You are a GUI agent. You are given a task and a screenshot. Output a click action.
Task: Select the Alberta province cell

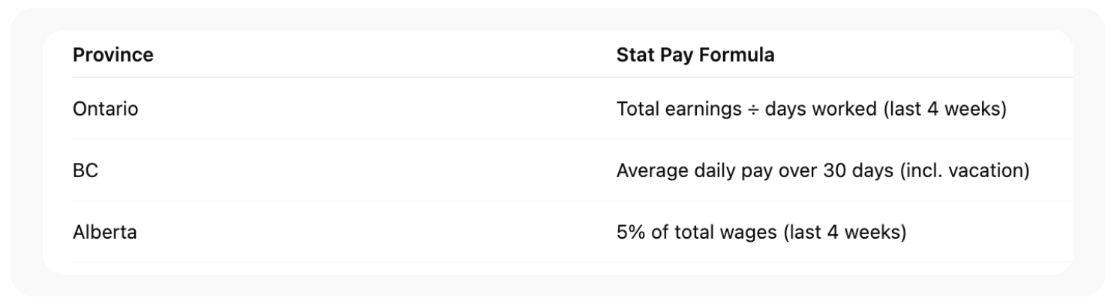(x=104, y=233)
